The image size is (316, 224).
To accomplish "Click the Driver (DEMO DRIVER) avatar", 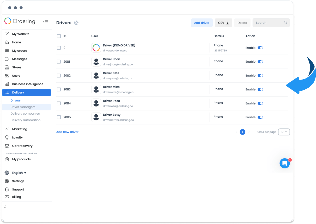I will click(x=96, y=48).
